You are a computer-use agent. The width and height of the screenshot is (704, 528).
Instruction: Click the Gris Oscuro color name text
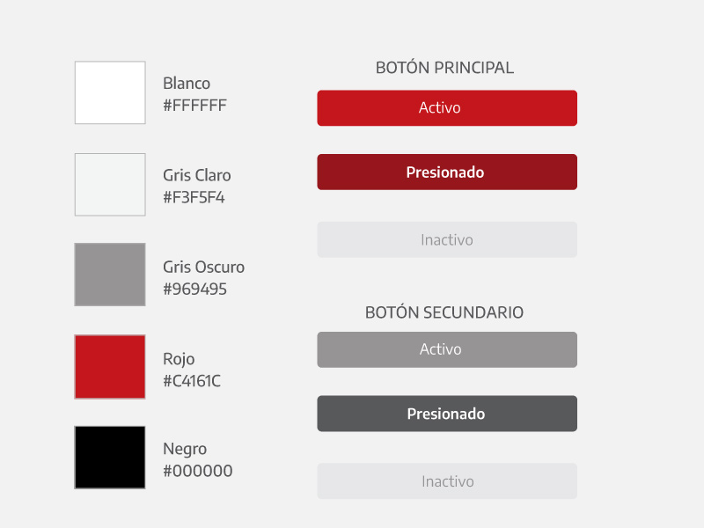point(204,268)
